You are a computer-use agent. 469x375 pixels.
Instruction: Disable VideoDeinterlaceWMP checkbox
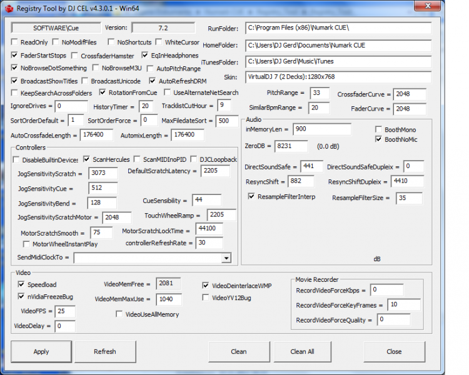coord(206,286)
